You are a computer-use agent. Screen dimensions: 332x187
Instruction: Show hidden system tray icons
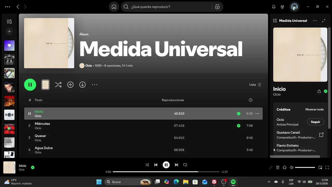point(269,182)
